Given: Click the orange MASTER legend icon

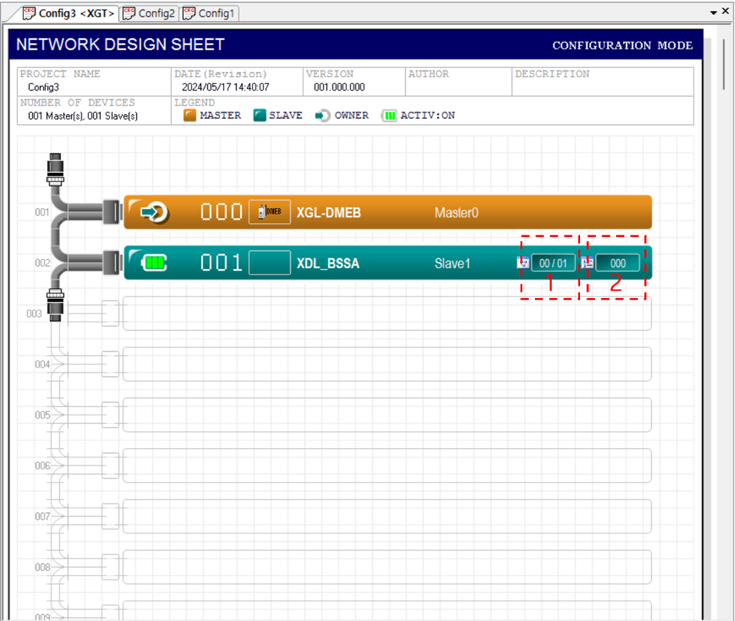Looking at the screenshot, I should pos(190,116).
